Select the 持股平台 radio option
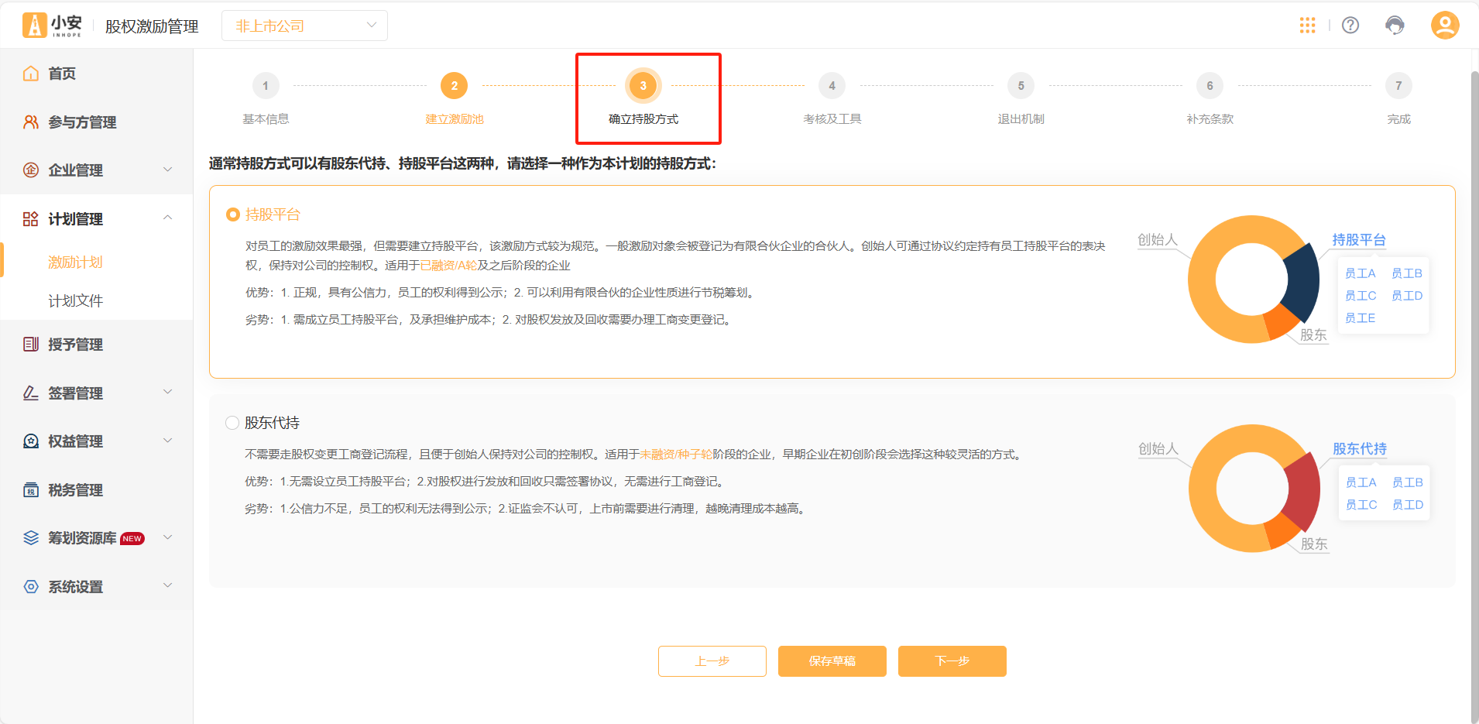Image resolution: width=1479 pixels, height=724 pixels. (232, 214)
